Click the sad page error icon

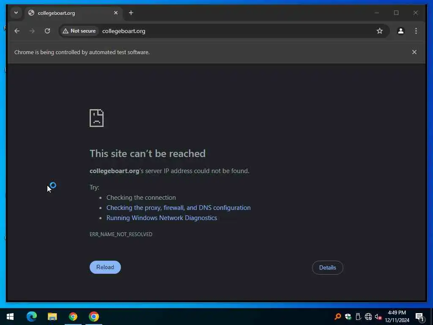(97, 118)
